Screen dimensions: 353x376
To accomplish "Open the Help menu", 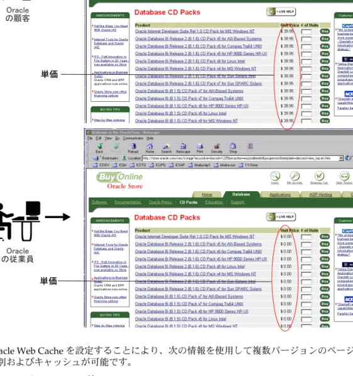I will click(x=150, y=138).
